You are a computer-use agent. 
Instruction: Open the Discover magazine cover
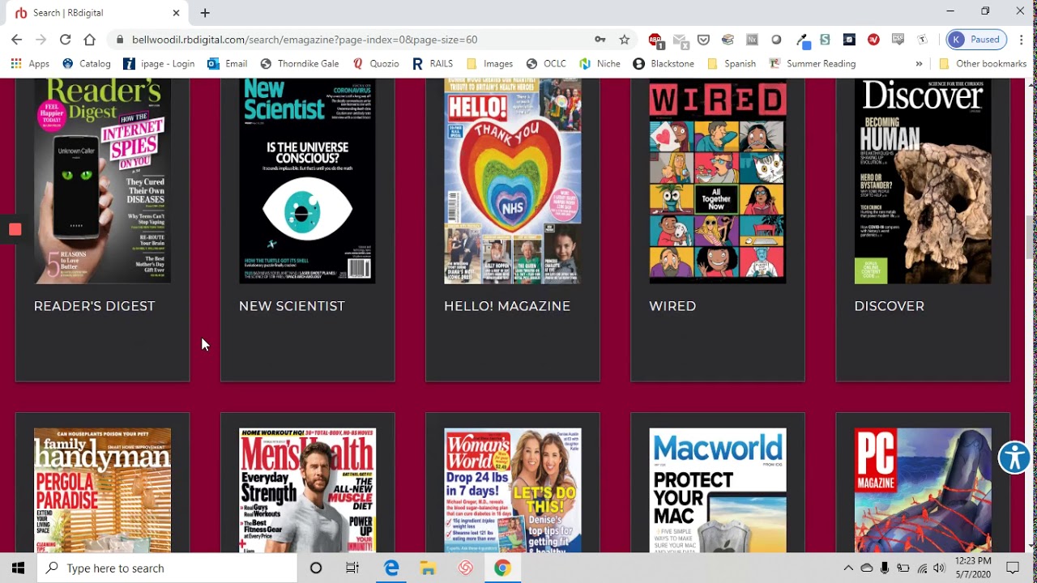pos(922,181)
